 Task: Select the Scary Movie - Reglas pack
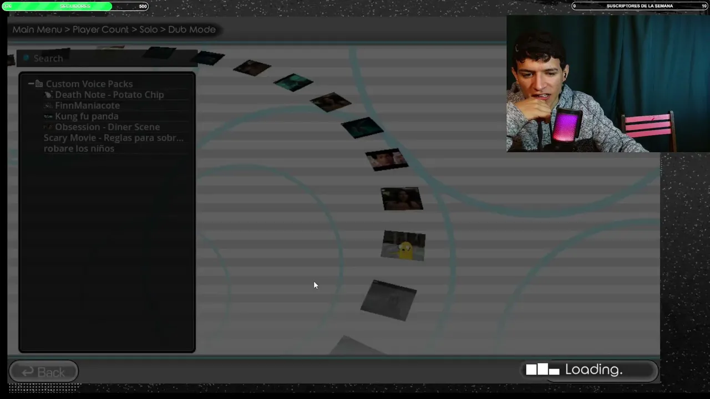click(113, 137)
